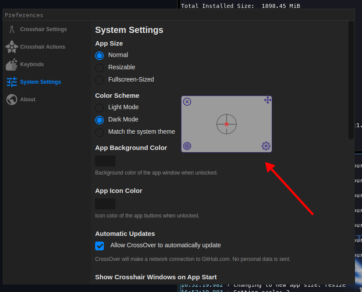Select Match the system theme
This screenshot has height=292, width=362.
click(99, 132)
